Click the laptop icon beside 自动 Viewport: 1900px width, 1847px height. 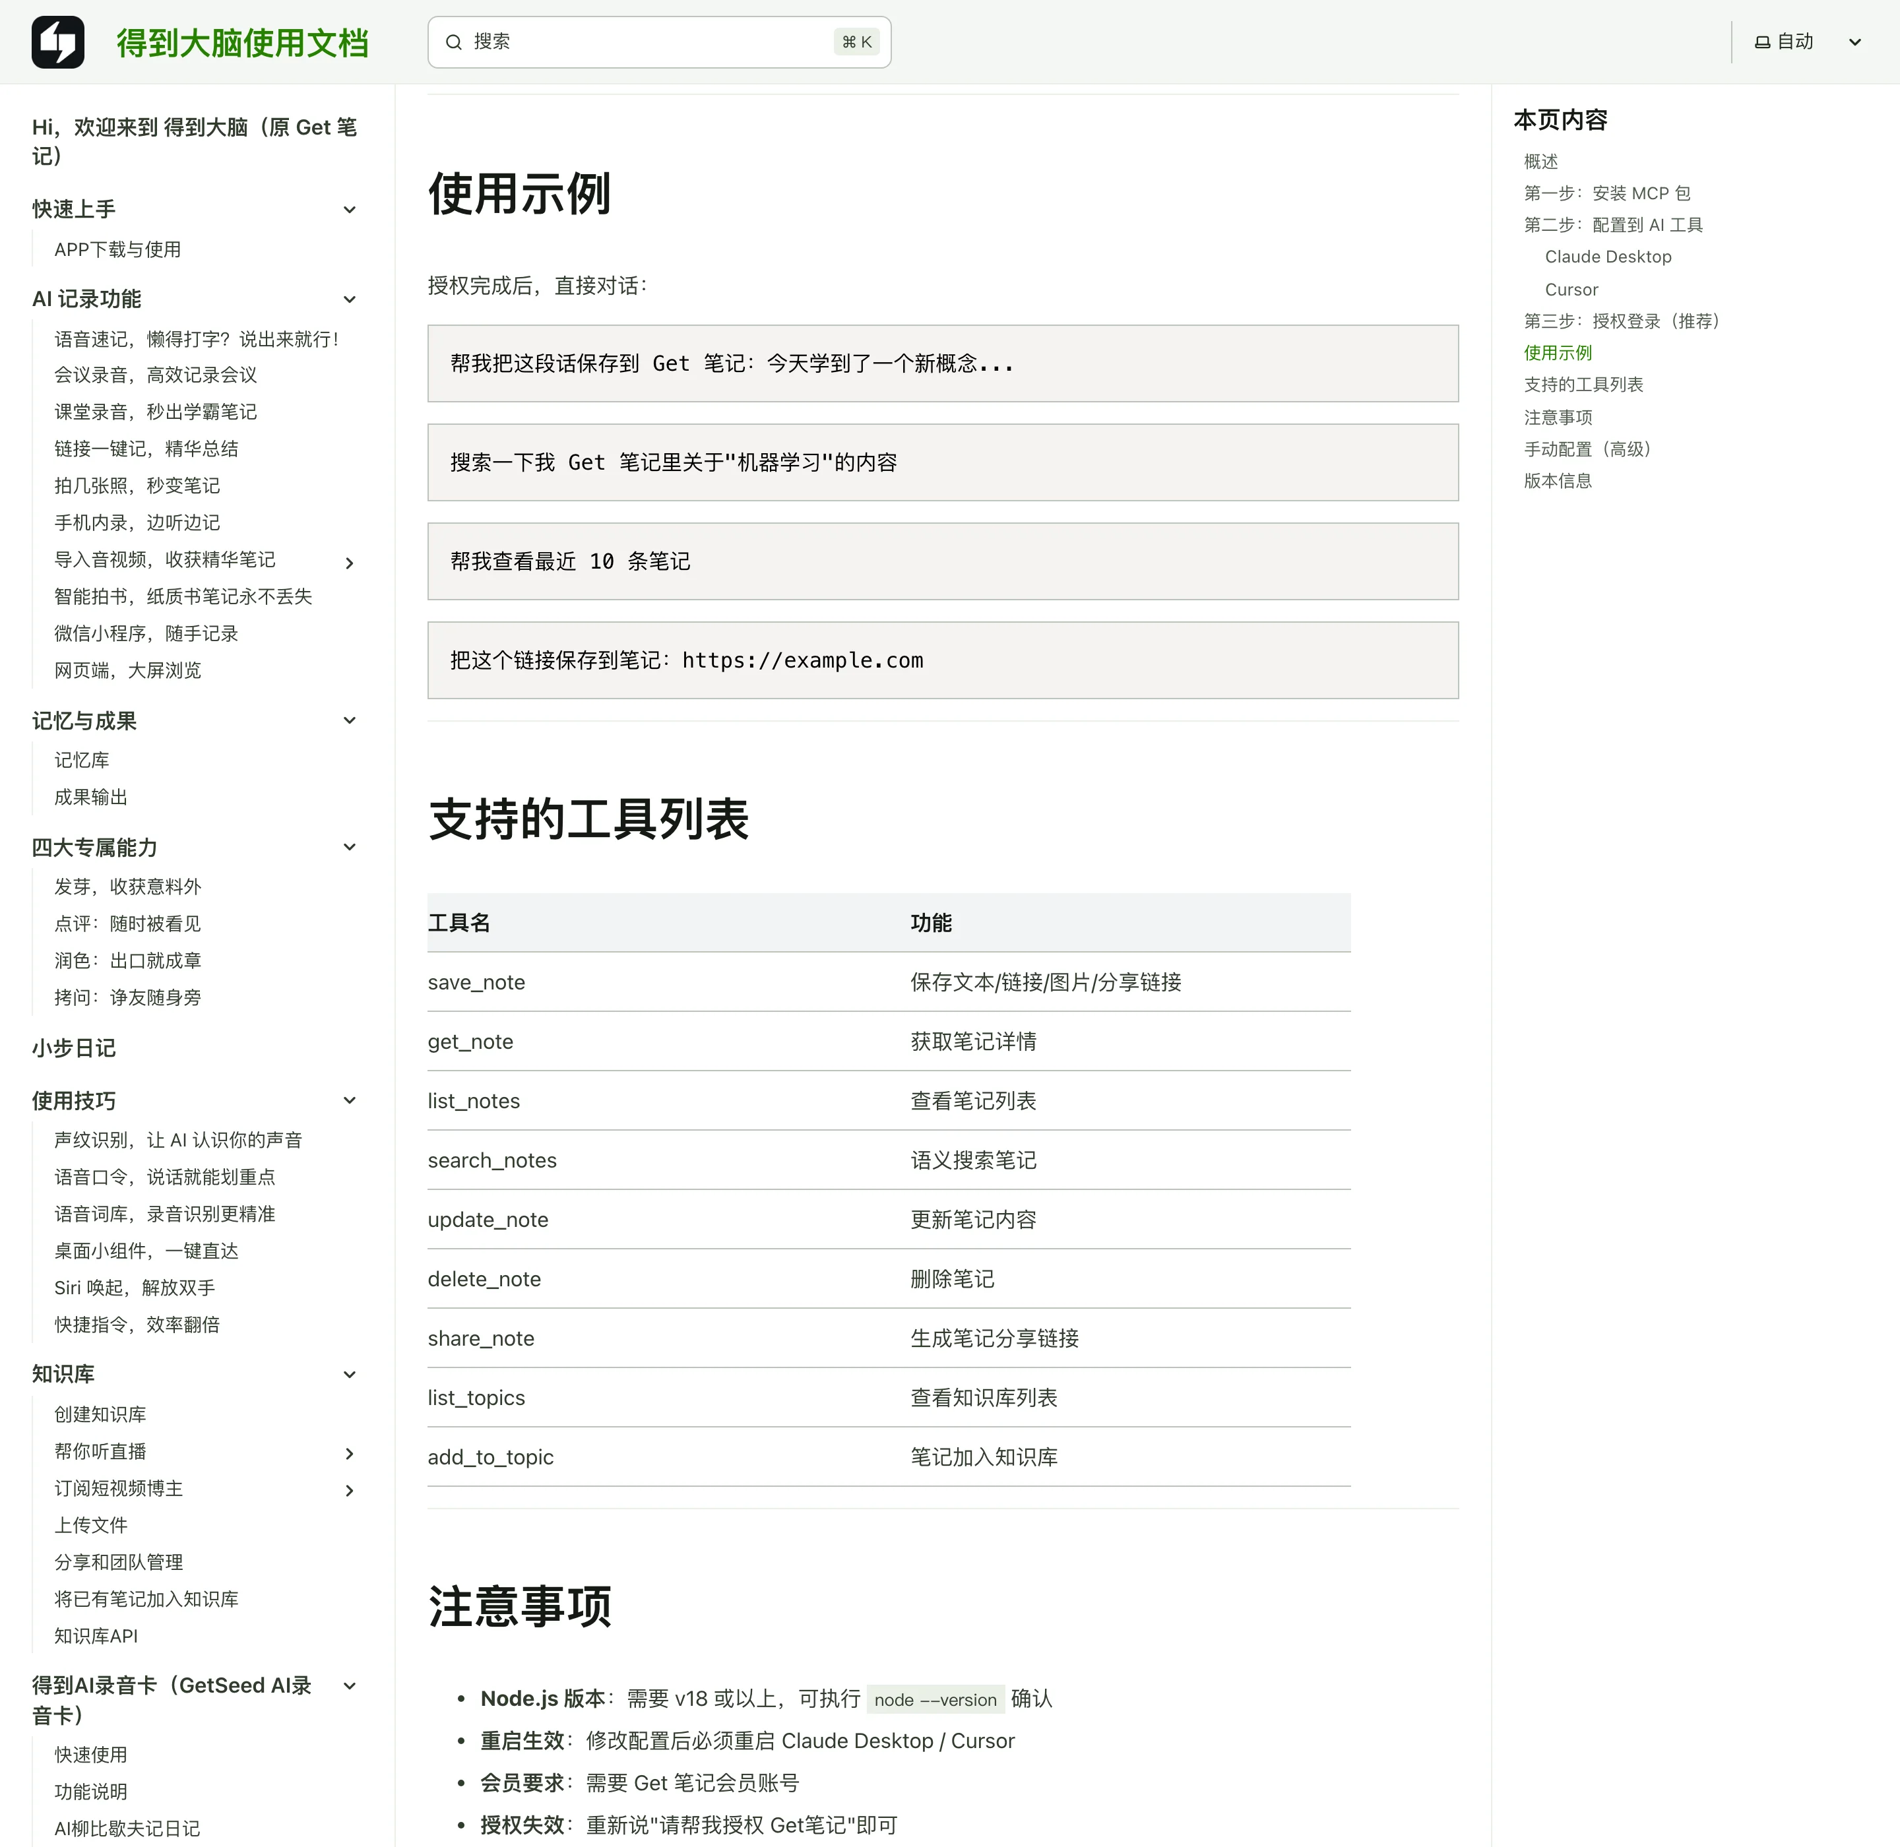click(1762, 42)
